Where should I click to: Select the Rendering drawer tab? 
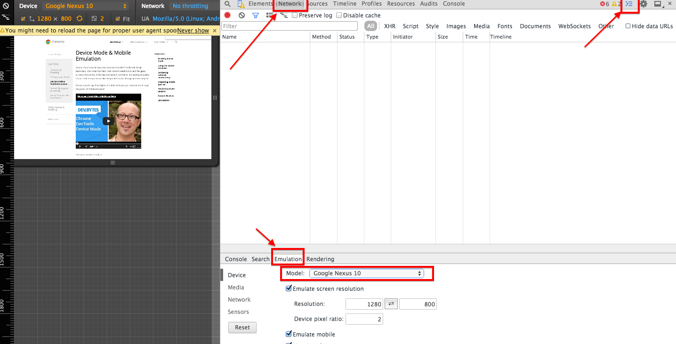[x=320, y=259]
